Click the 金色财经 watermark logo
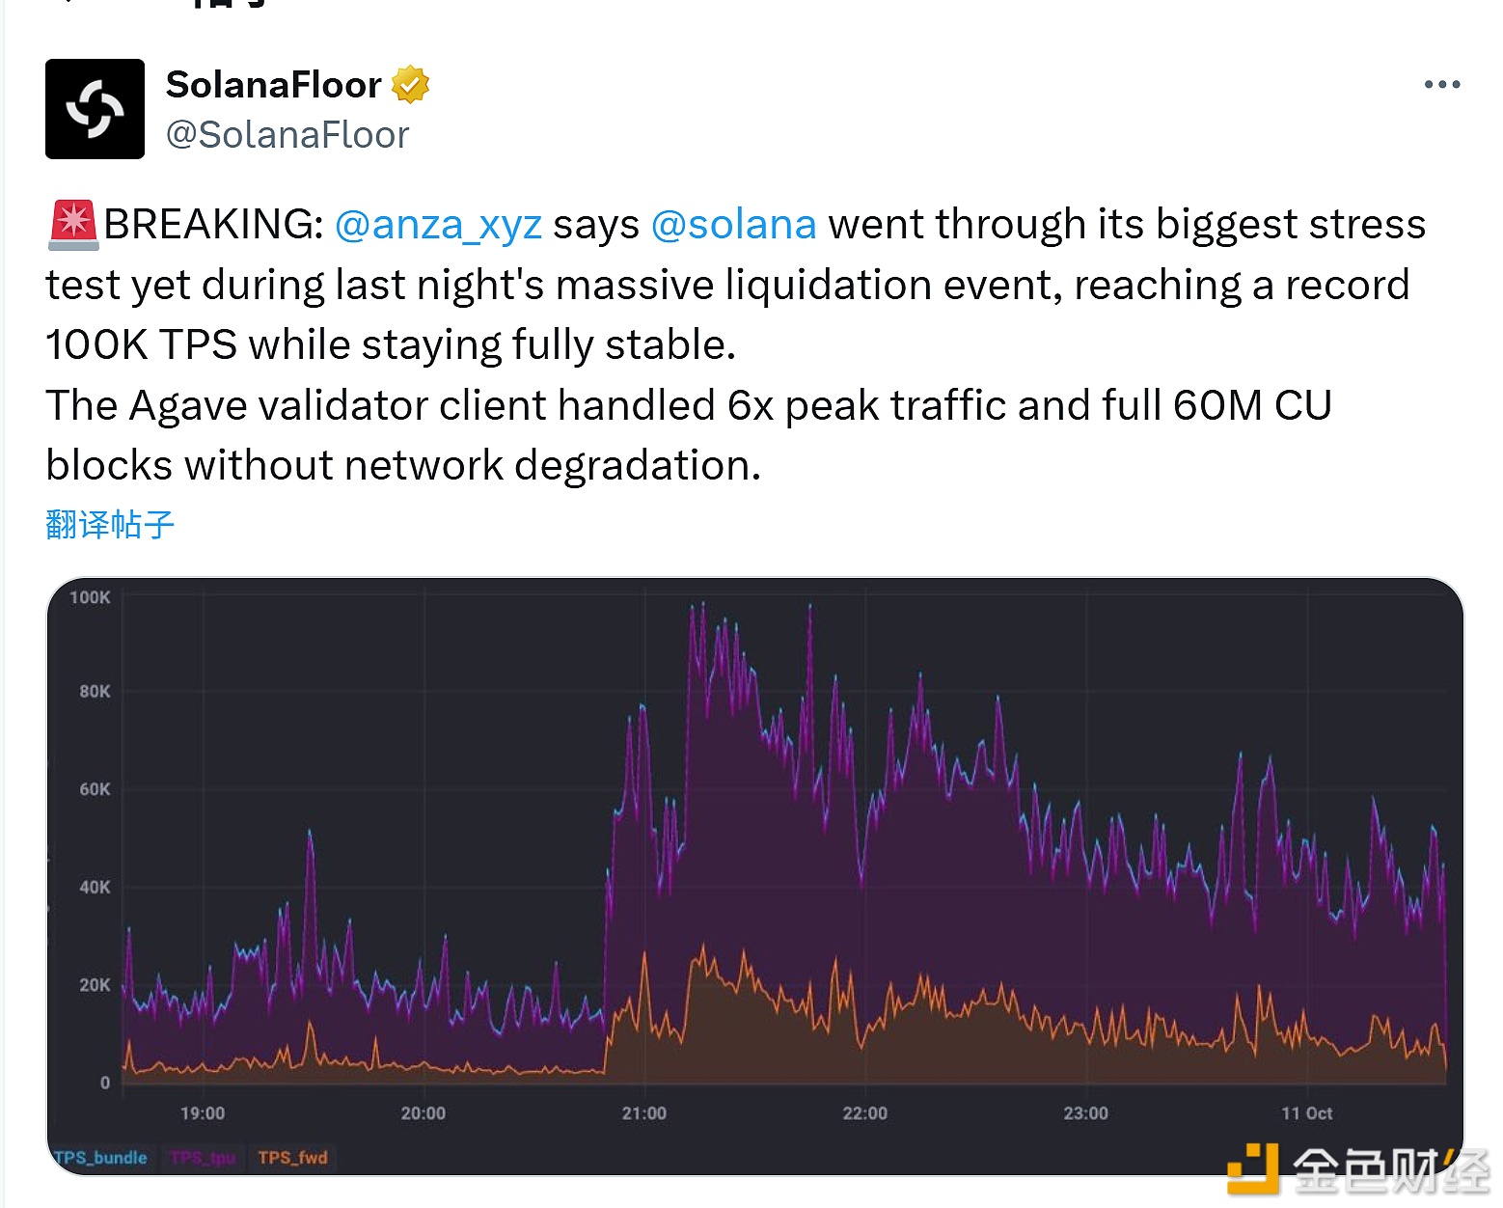 click(x=1358, y=1168)
